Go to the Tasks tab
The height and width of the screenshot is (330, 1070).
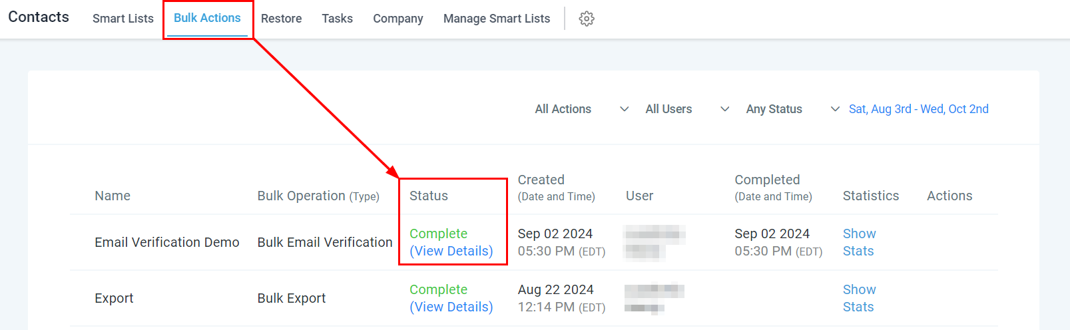coord(337,19)
